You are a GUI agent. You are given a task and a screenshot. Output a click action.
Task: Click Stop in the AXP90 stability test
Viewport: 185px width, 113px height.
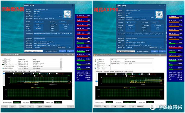pos(105,107)
